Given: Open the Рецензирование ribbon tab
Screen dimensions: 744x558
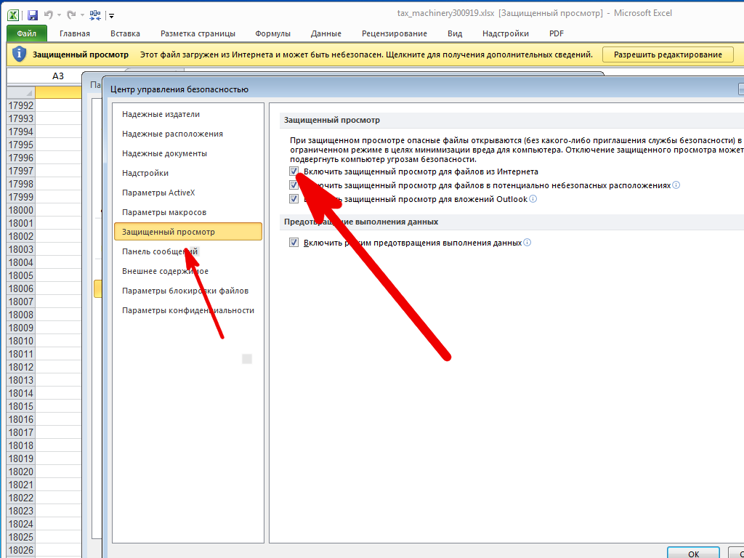Looking at the screenshot, I should [395, 33].
